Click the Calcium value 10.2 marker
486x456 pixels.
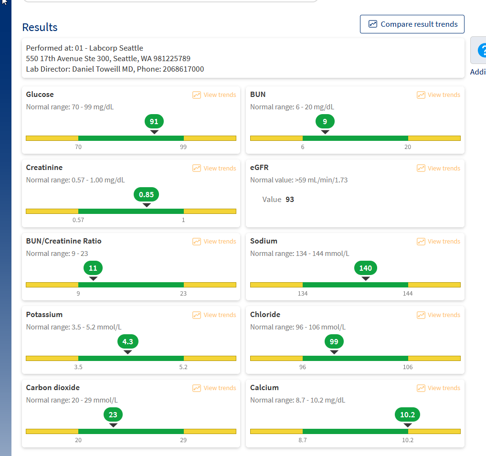point(407,415)
